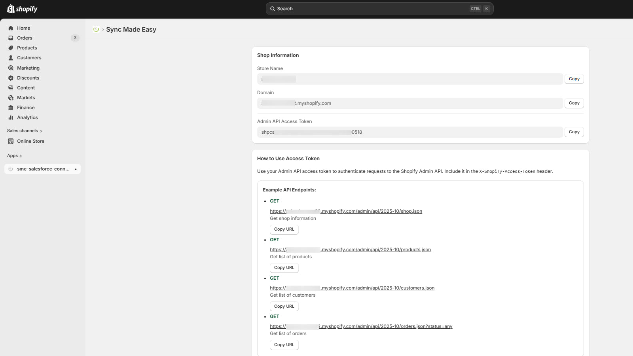Select the Customers person icon
This screenshot has width=633, height=356.
pos(11,58)
